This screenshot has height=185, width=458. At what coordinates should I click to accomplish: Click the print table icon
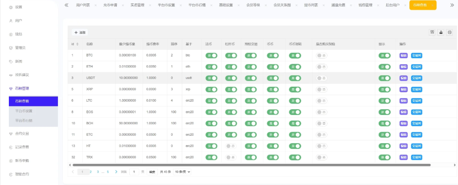pos(450,32)
